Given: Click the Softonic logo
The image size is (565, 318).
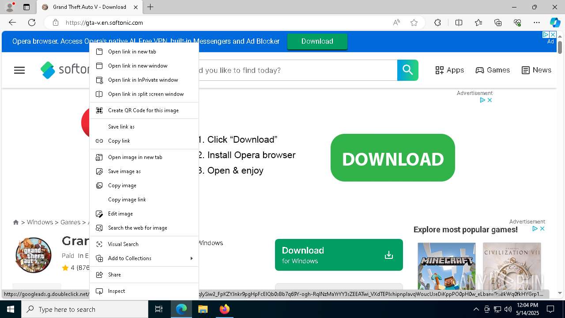Looking at the screenshot, I should [x=65, y=70].
